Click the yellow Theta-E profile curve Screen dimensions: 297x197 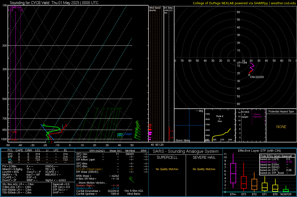221,135
